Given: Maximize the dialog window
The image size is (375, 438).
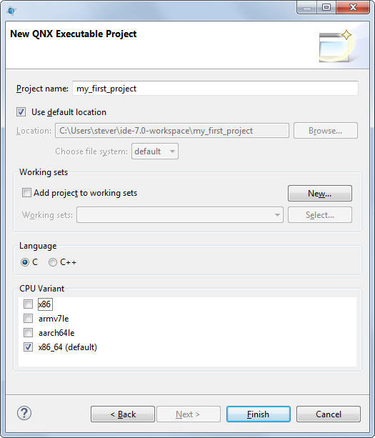Looking at the screenshot, I should tap(326, 7).
